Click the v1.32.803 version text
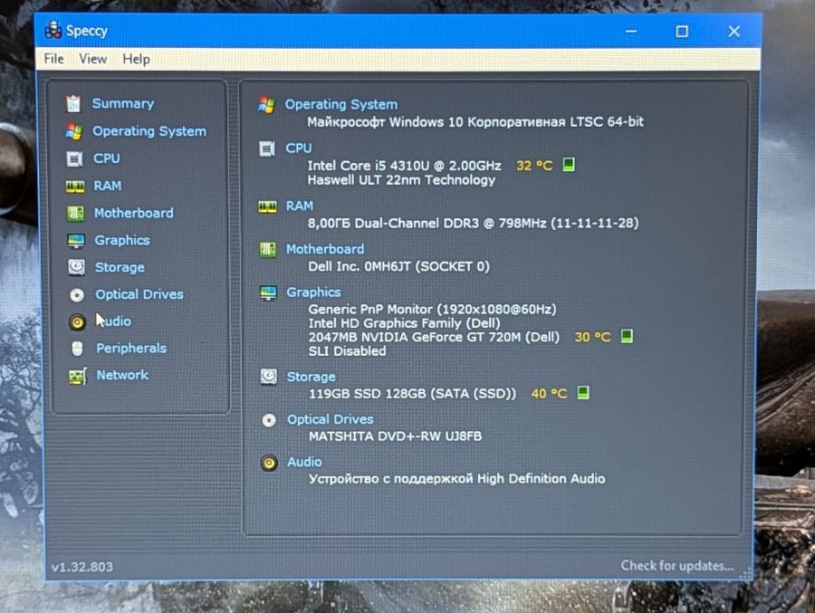The height and width of the screenshot is (613, 815). 82,567
